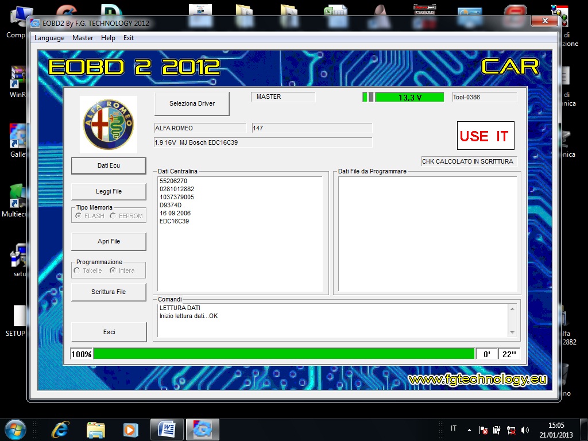Click inside Dati File da Programmare box

[x=427, y=234]
